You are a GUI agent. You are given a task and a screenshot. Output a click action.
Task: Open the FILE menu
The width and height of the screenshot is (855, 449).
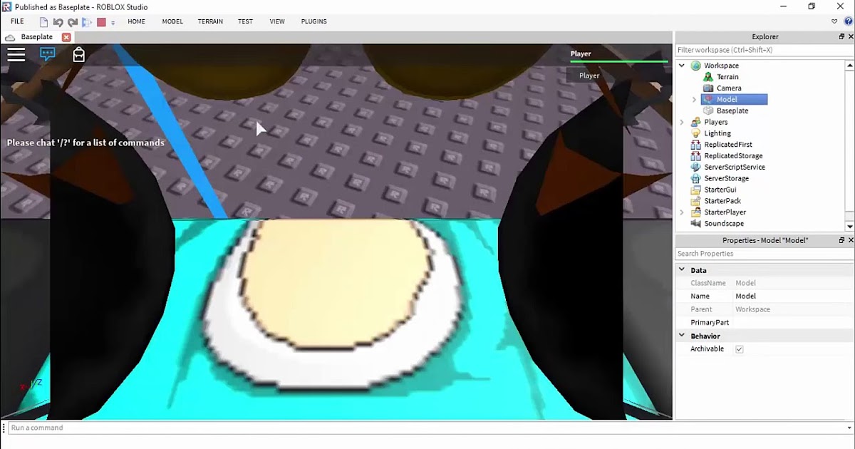[17, 21]
